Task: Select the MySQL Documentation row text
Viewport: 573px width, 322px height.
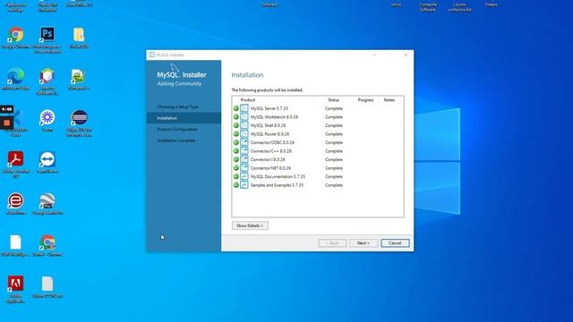Action: point(278,176)
